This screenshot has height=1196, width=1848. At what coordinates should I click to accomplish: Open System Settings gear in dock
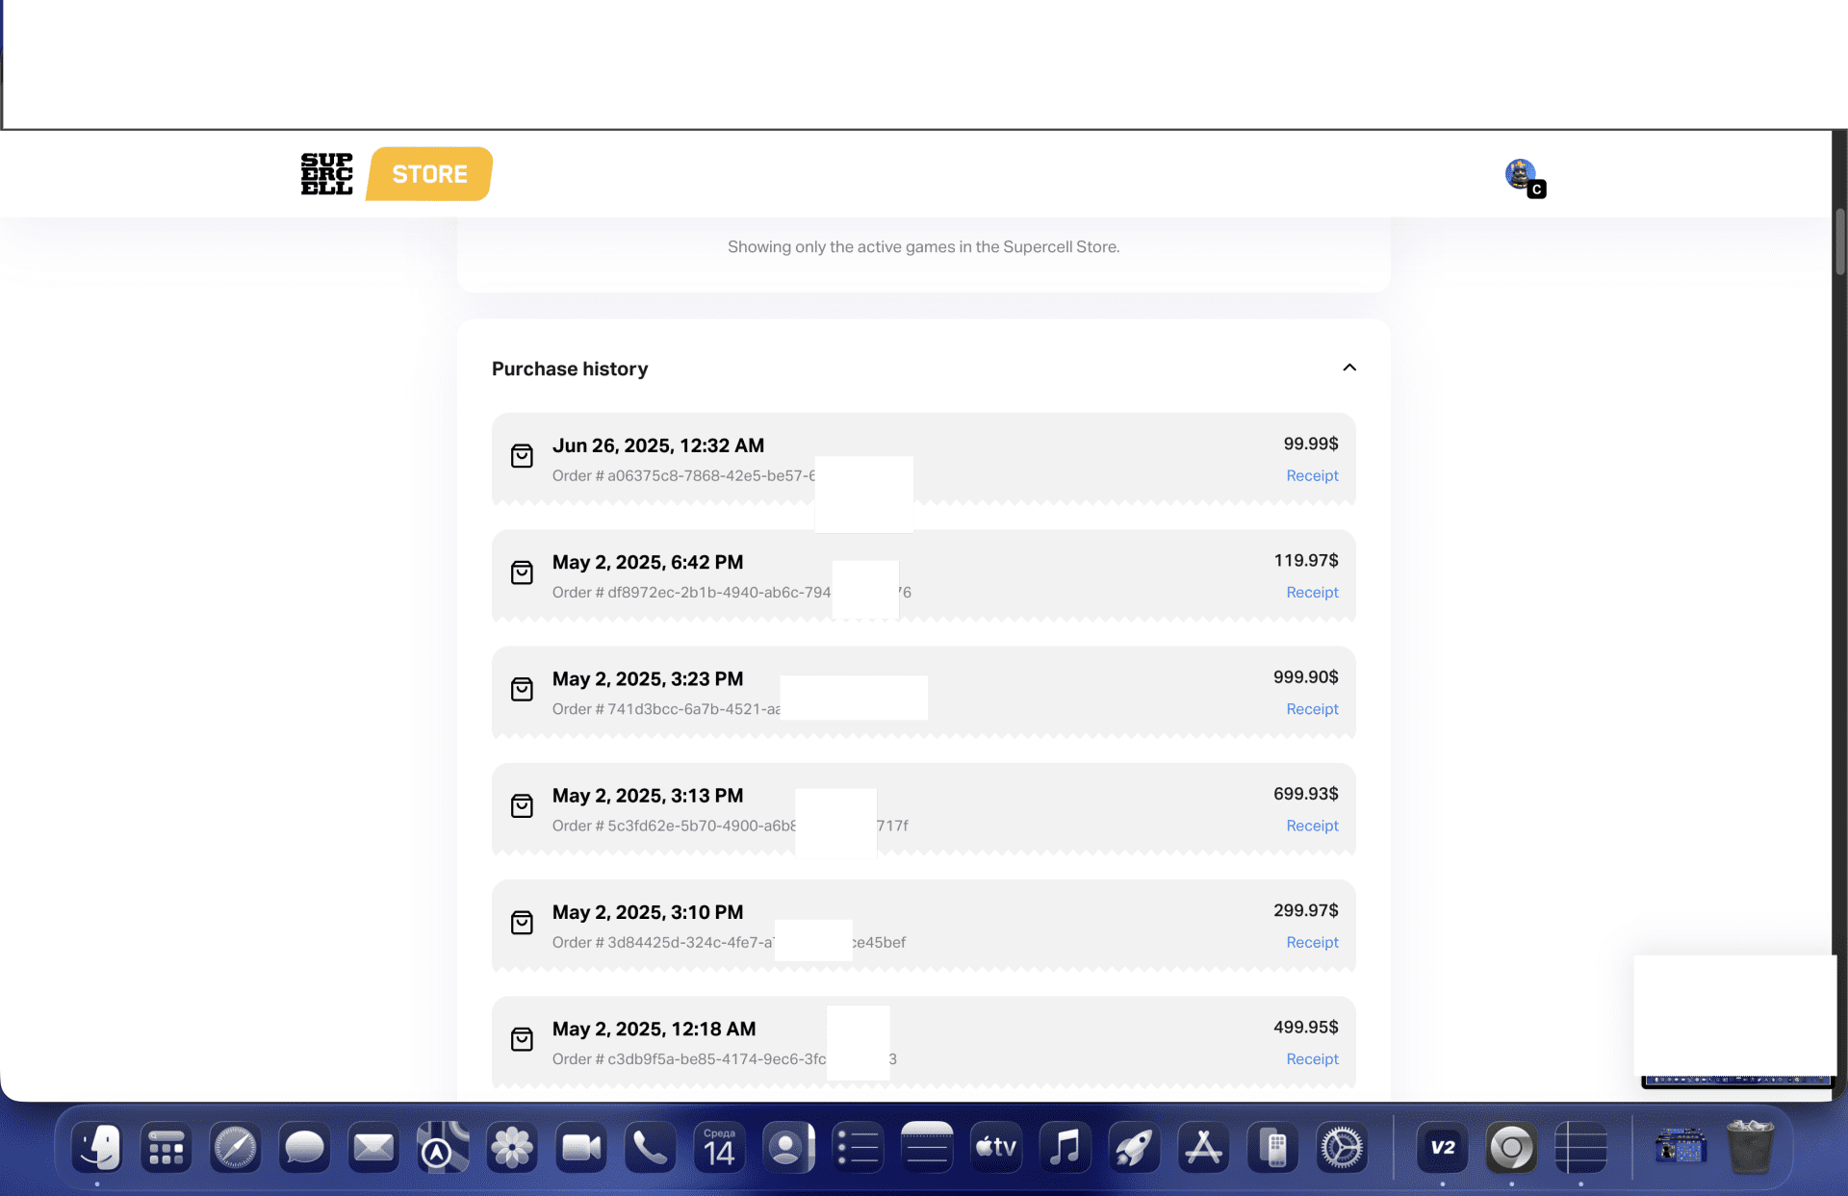pyautogui.click(x=1342, y=1147)
